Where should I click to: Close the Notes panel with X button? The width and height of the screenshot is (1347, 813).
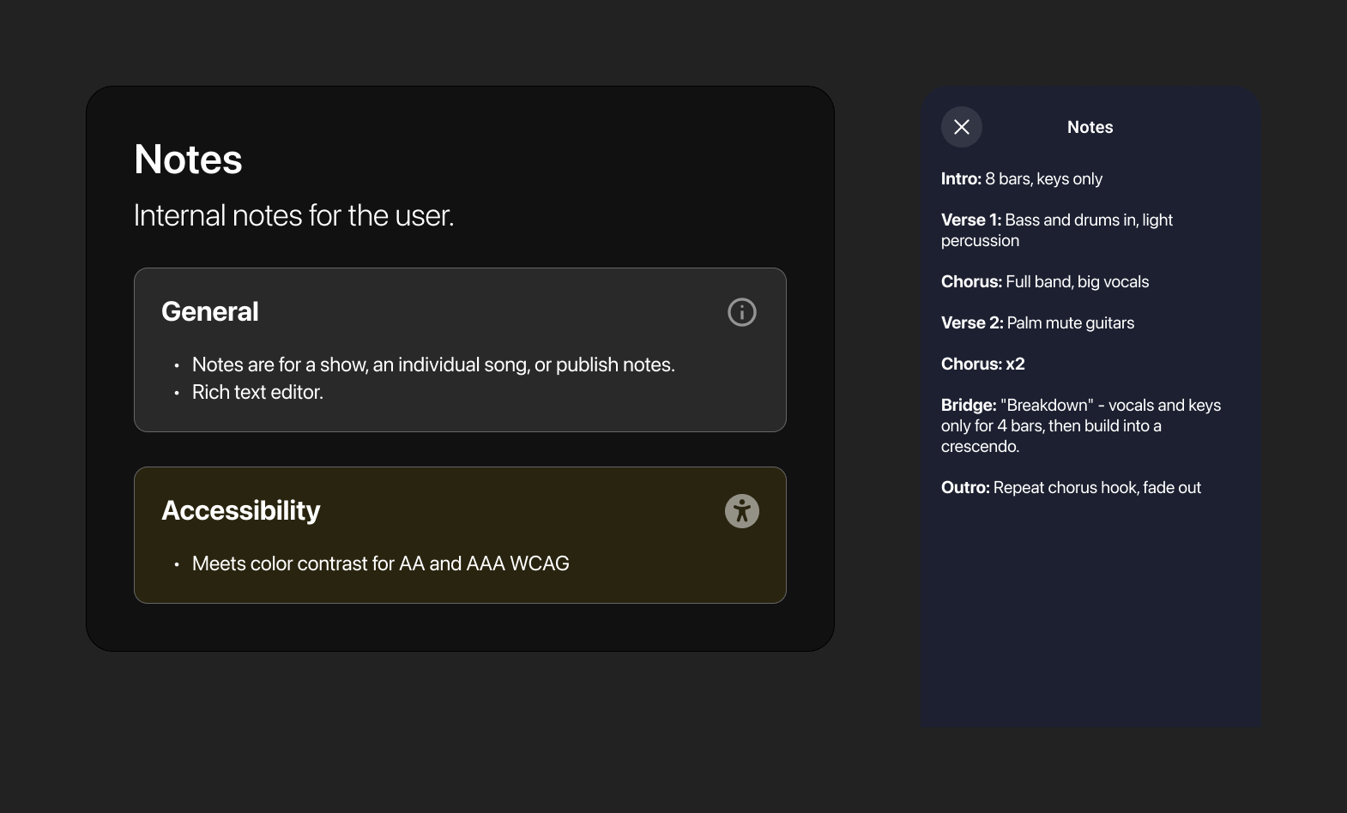tap(961, 127)
